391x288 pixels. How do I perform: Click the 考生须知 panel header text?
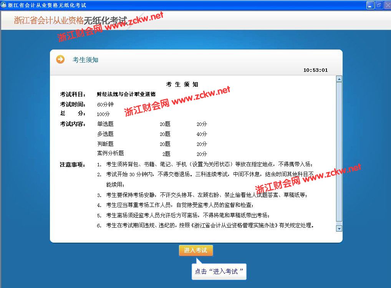coord(85,60)
